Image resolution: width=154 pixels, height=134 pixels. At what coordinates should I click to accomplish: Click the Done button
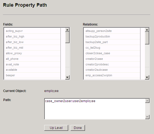[x=78, y=128]
